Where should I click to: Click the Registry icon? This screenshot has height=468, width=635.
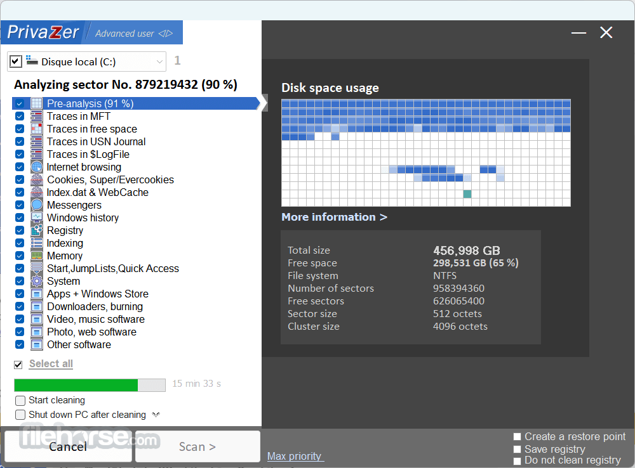point(36,231)
